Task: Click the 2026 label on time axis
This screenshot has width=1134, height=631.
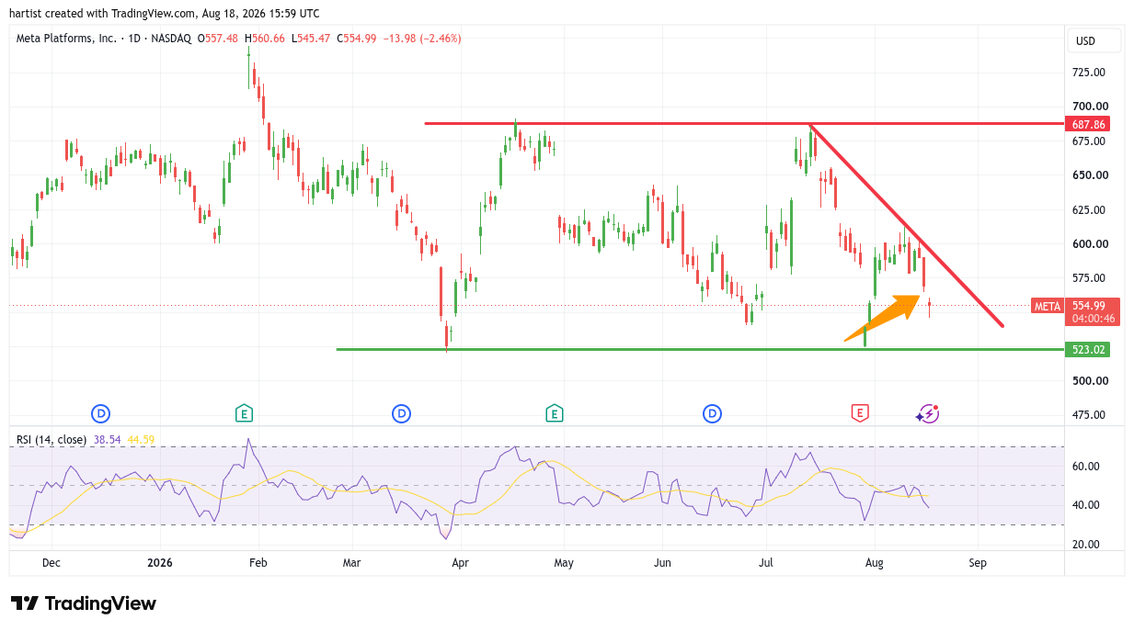Action: pos(160,563)
